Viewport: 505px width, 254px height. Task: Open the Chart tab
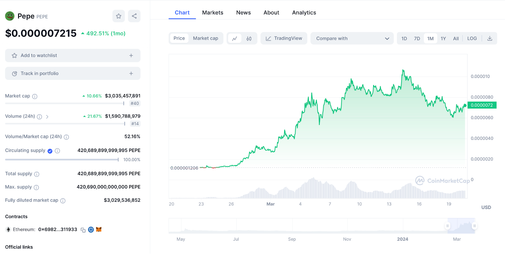pyautogui.click(x=182, y=13)
